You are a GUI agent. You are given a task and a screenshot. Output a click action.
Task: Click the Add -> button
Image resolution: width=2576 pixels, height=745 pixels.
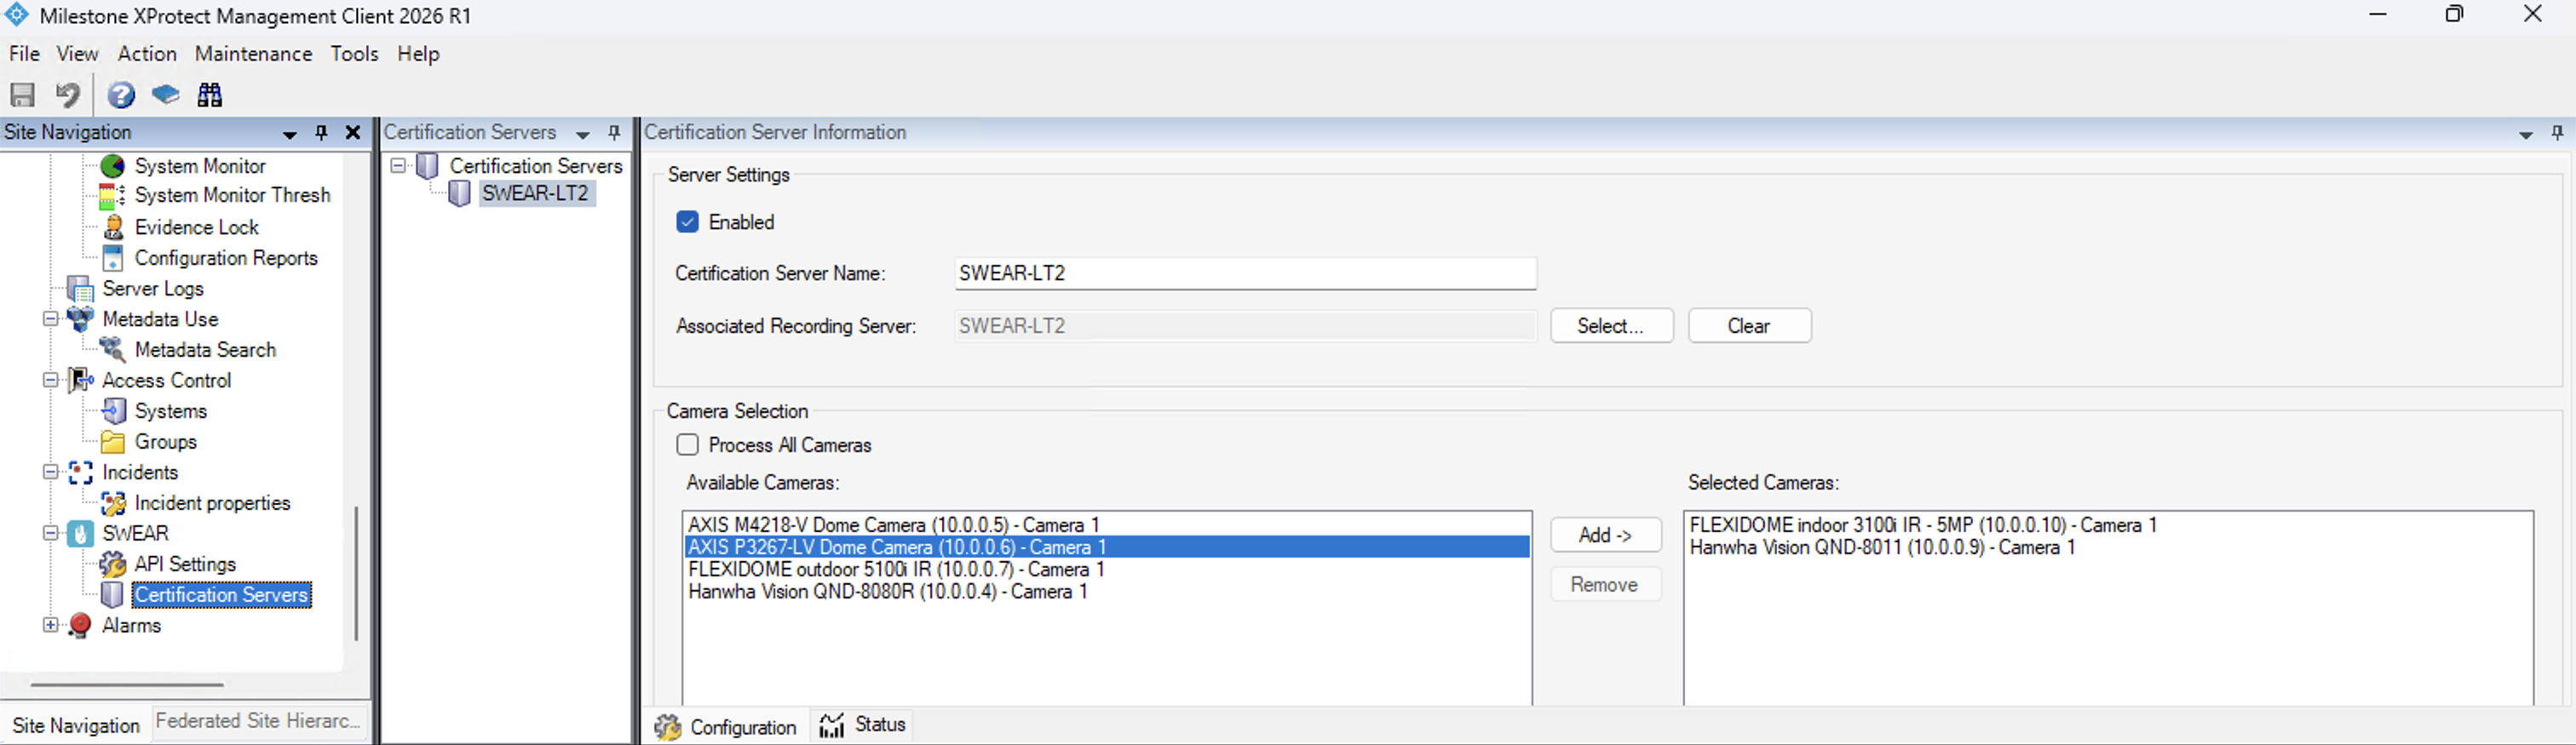pos(1606,535)
